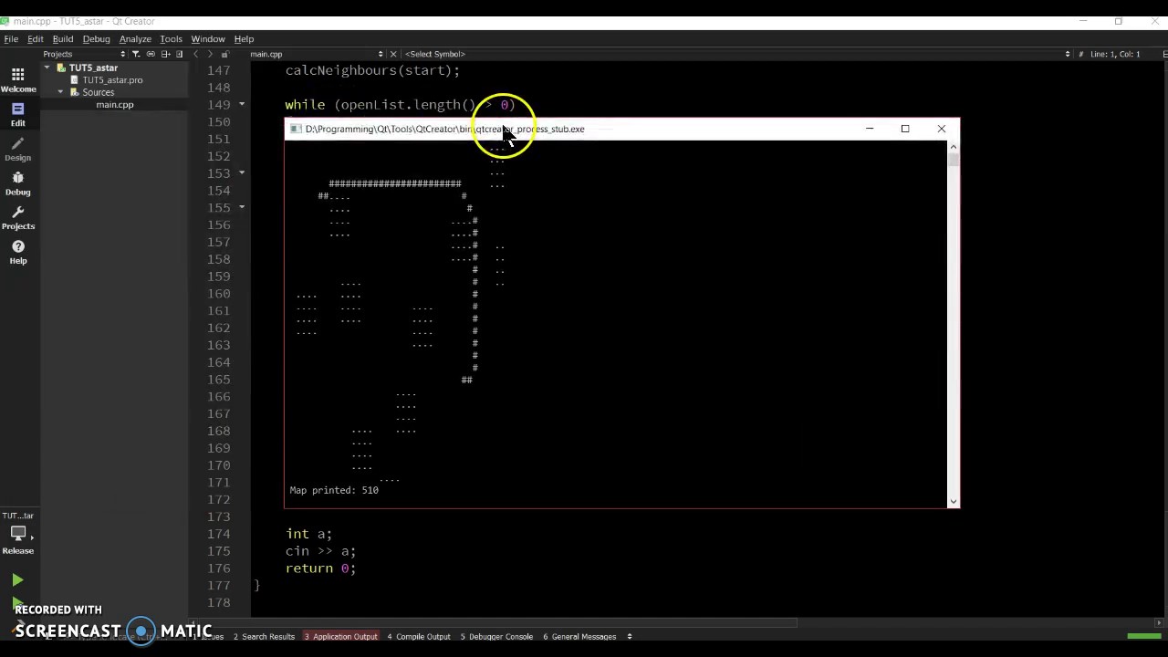
Task: Open the Welcome mode
Action: click(17, 80)
